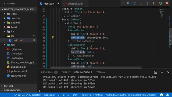Image resolution: width=172 pixels, height=97 pixels.
Task: Open pubspec.lock in explorer tree
Action: coord(19,67)
